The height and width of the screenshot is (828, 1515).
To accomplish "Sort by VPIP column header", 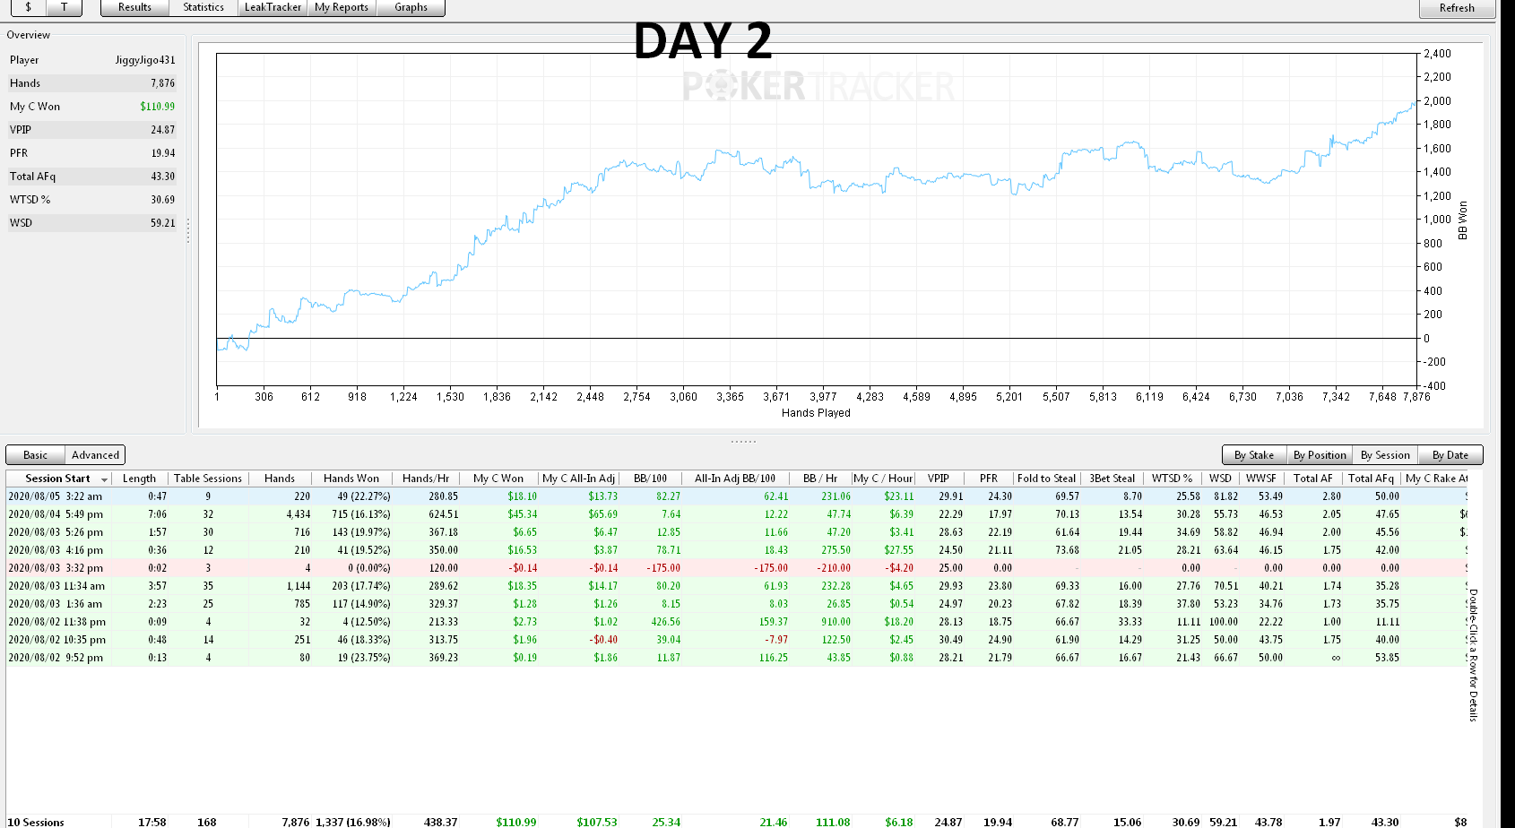I will pyautogui.click(x=939, y=479).
